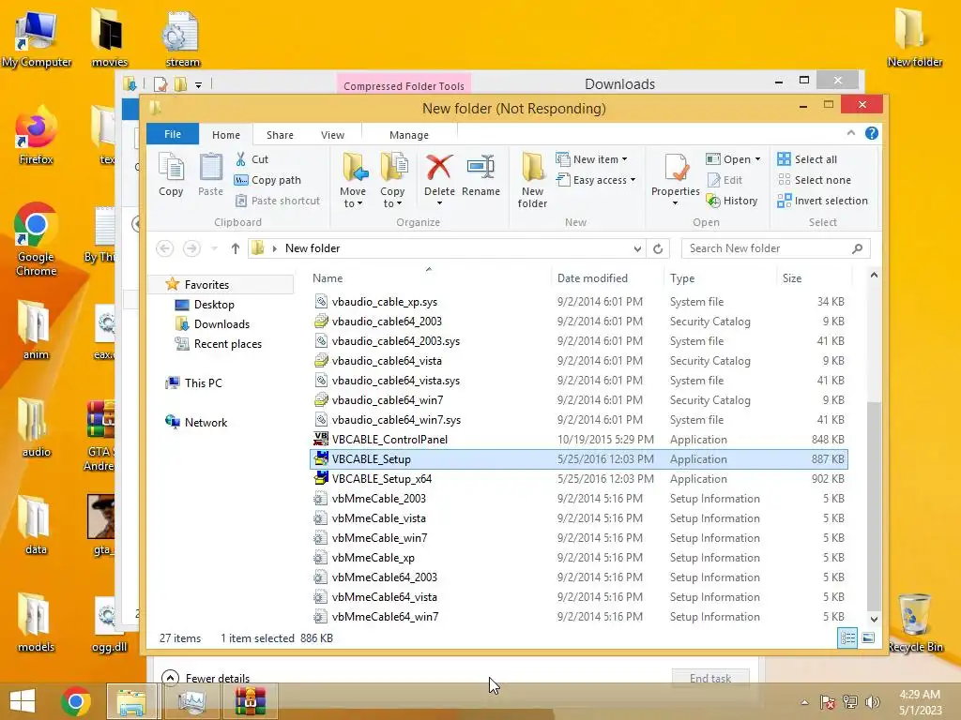Select the VBCABLE_ControlPanel file
Screen dimensions: 961x720
[x=579, y=440]
